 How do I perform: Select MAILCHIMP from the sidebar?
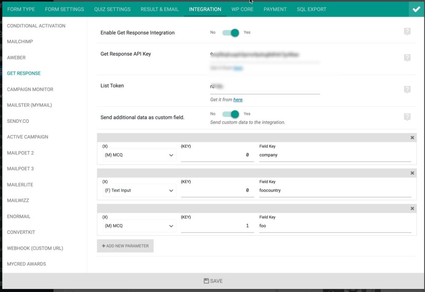coord(20,41)
